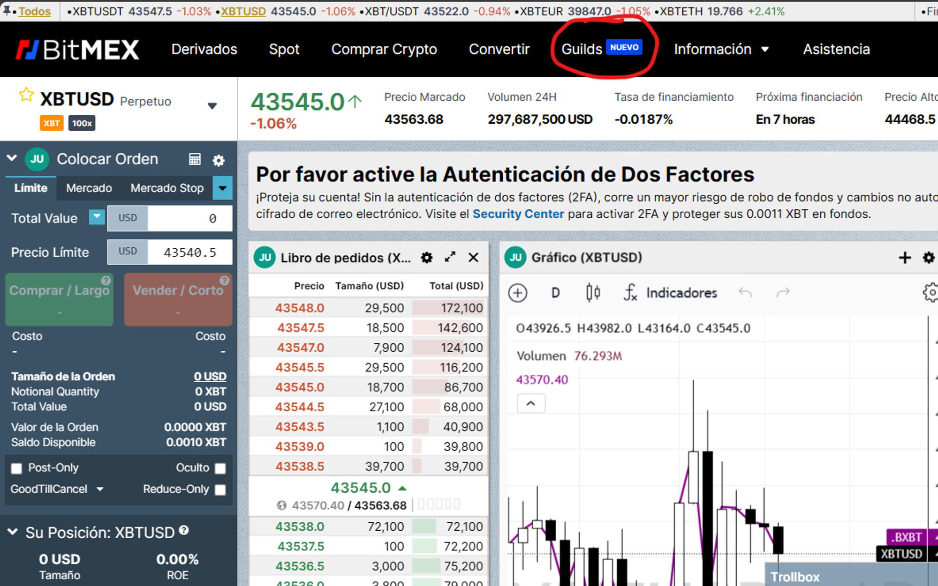Click the Total Value input field
Image resolution: width=938 pixels, height=586 pixels.
190,218
